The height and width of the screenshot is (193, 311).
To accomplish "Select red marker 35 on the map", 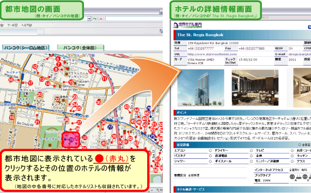I will 98,102.
